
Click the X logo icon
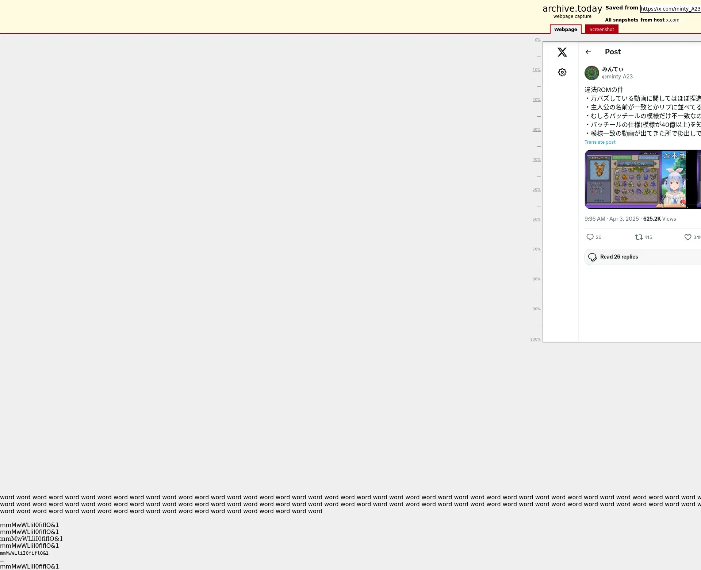tap(562, 52)
